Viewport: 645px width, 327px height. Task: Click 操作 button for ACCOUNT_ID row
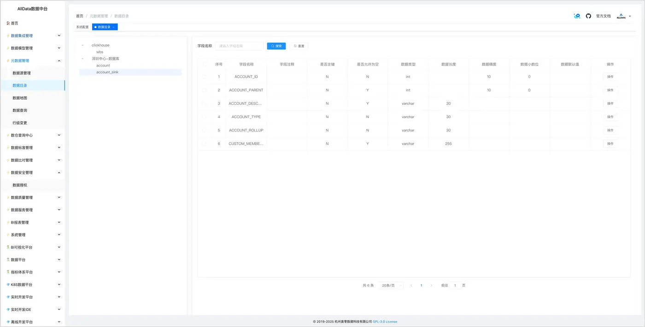610,77
